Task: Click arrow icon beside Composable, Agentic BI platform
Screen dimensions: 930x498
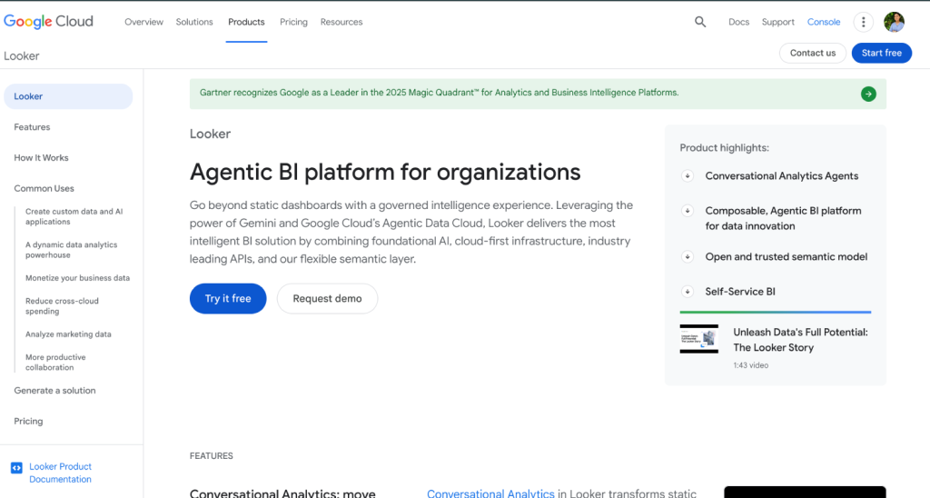Action: pyautogui.click(x=688, y=211)
